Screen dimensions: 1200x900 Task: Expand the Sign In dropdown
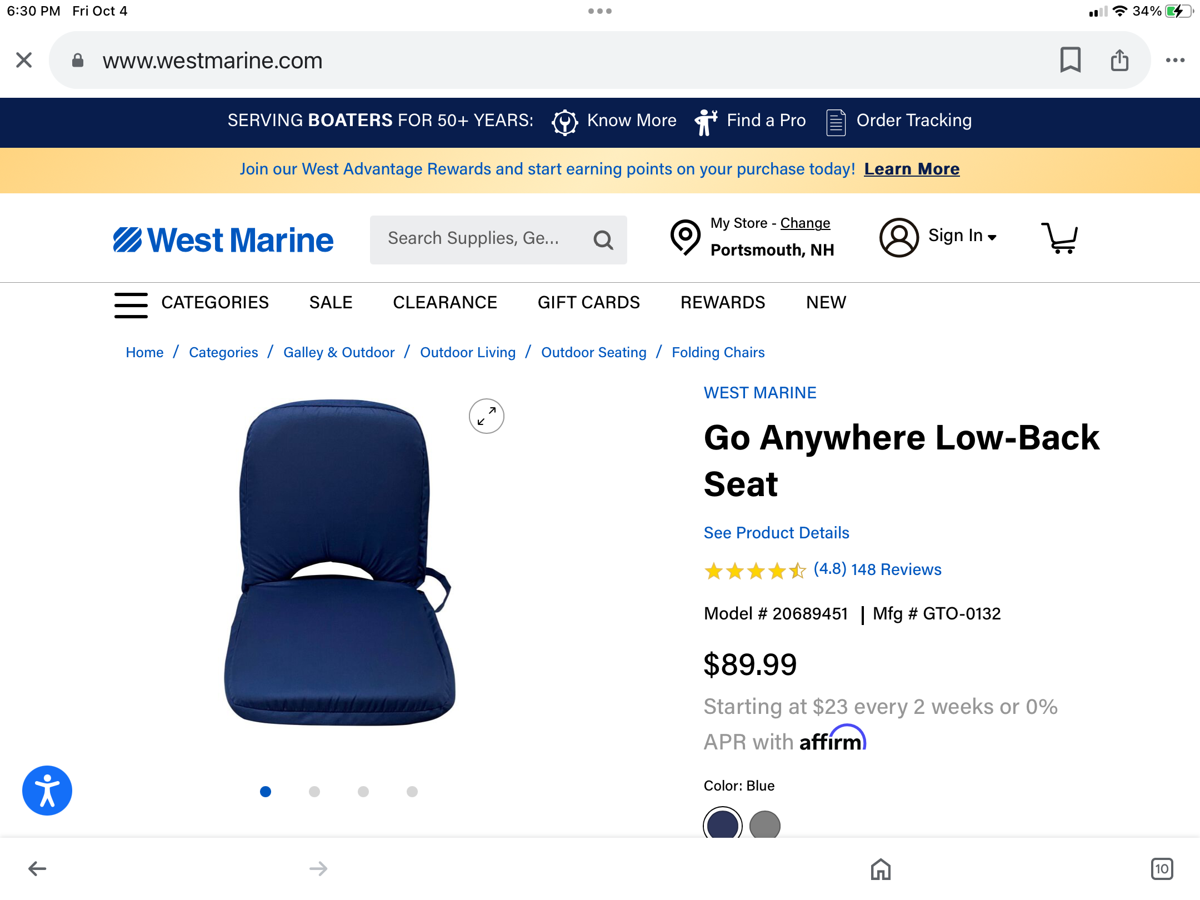[x=962, y=236]
